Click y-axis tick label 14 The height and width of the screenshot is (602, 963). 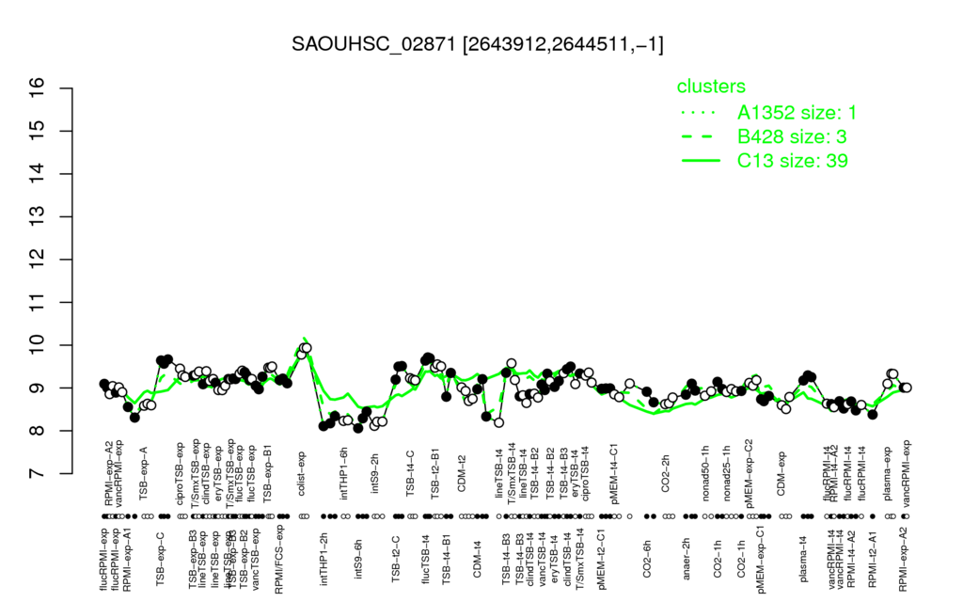coord(38,174)
